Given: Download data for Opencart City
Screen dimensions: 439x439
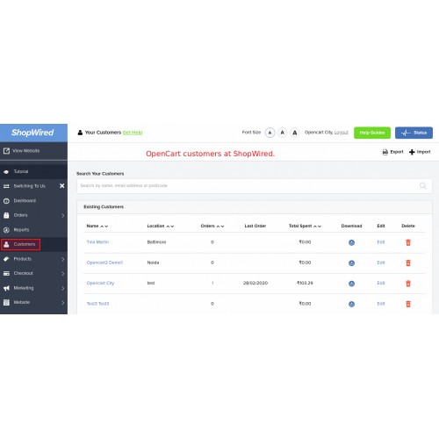Looking at the screenshot, I should [351, 284].
